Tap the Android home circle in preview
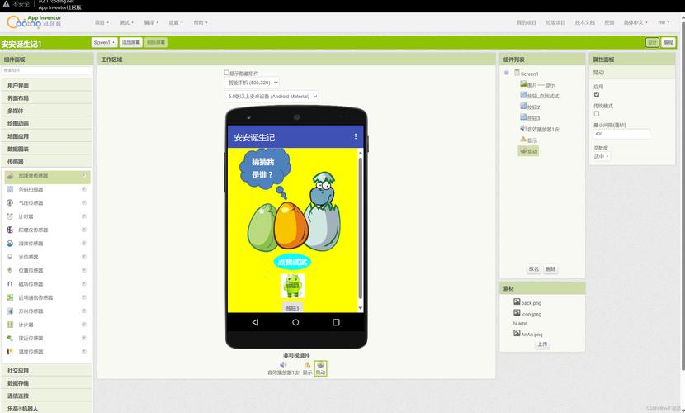This screenshot has width=685, height=413. (x=295, y=322)
